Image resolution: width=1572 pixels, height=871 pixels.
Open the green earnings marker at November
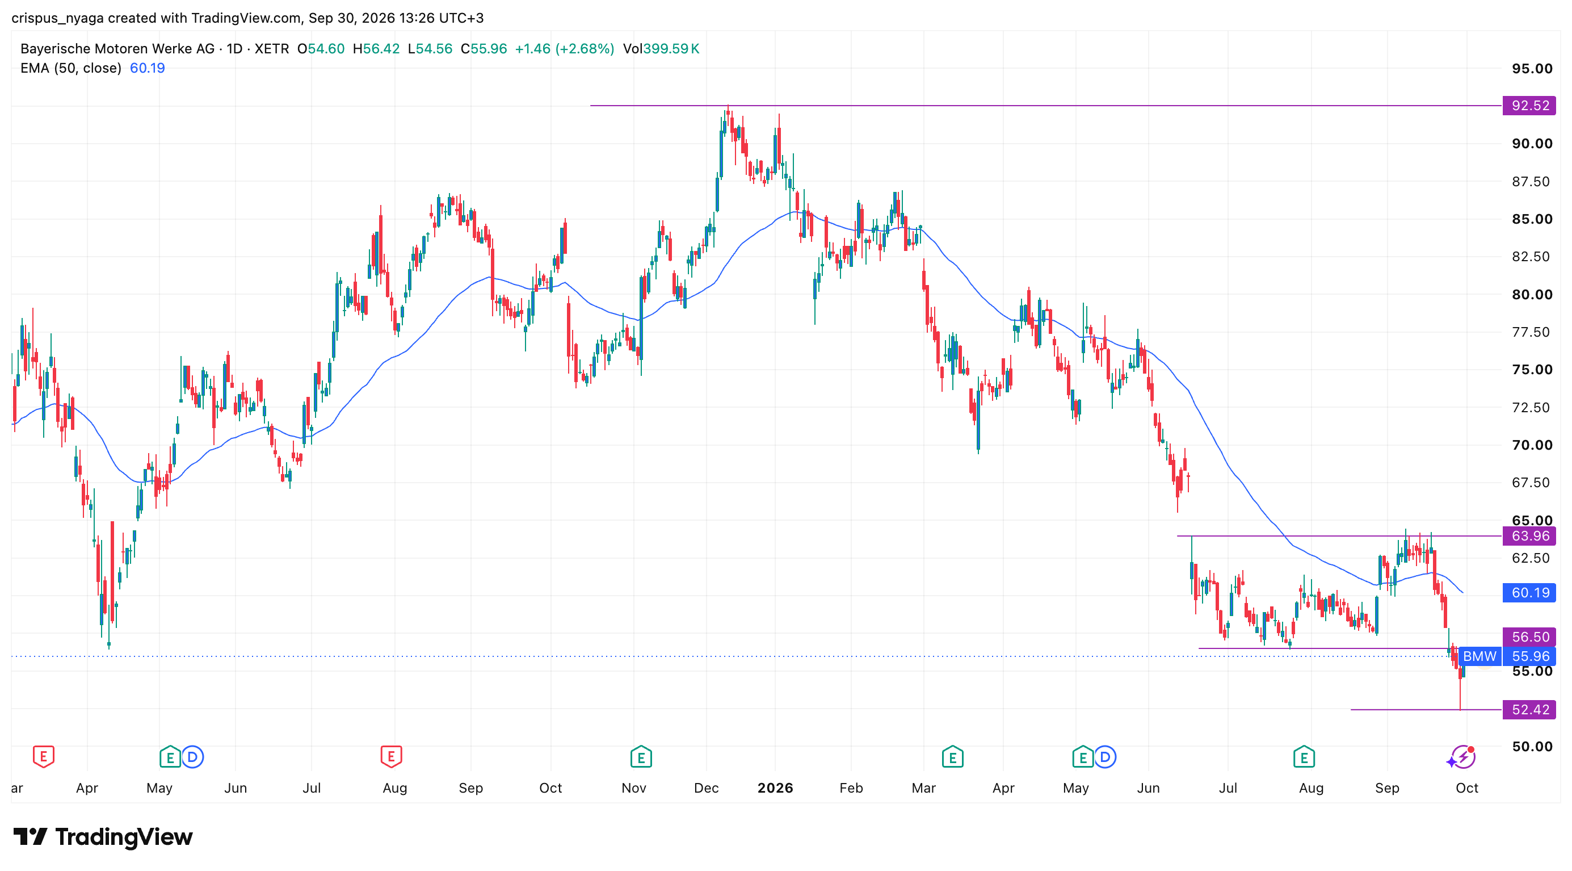pyautogui.click(x=641, y=757)
